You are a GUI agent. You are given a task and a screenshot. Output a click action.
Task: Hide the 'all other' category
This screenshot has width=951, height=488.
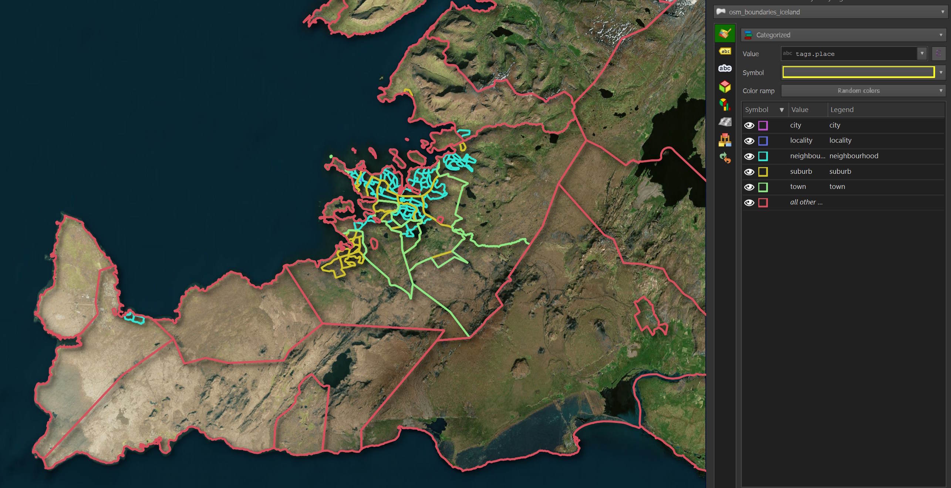(749, 203)
